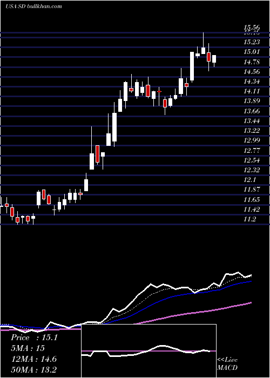The image size is (270, 378).
Task: Select the 13.66 price axis label
Action: coord(252,111)
